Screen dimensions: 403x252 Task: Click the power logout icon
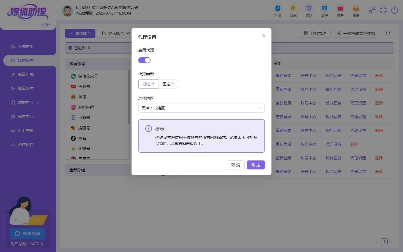(395, 10)
